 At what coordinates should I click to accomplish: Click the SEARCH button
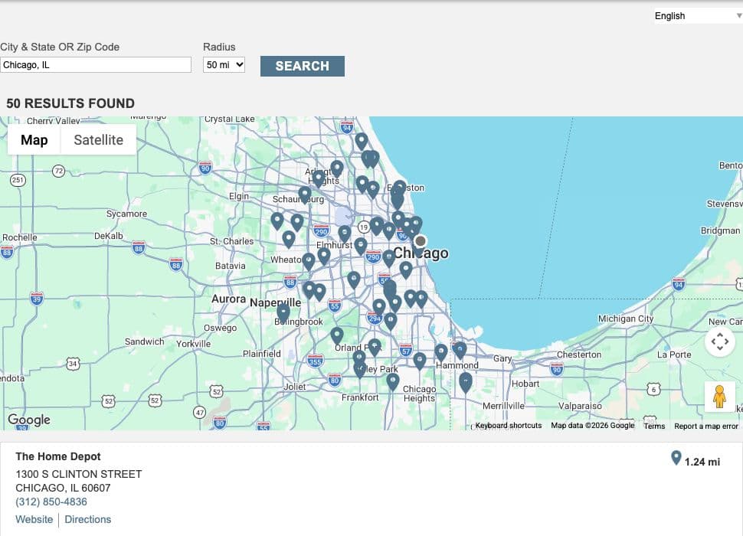click(303, 67)
